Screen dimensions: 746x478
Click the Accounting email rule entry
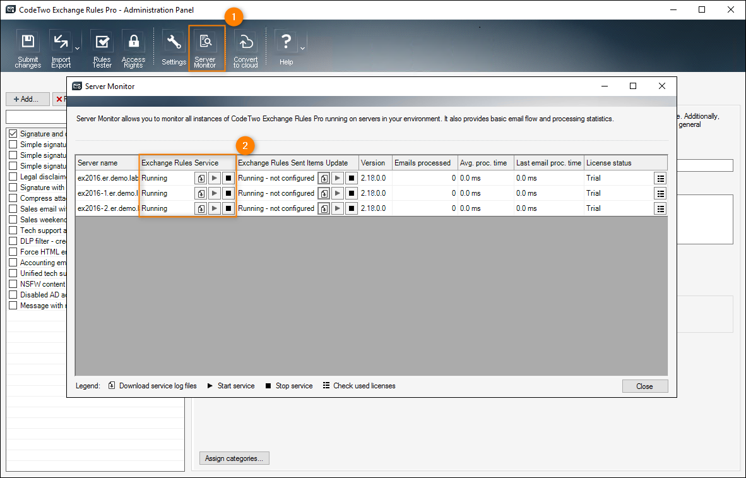point(43,262)
